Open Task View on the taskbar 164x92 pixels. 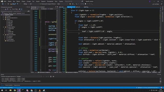point(6,90)
